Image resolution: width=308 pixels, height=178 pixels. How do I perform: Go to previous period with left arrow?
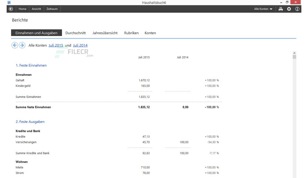click(x=15, y=45)
